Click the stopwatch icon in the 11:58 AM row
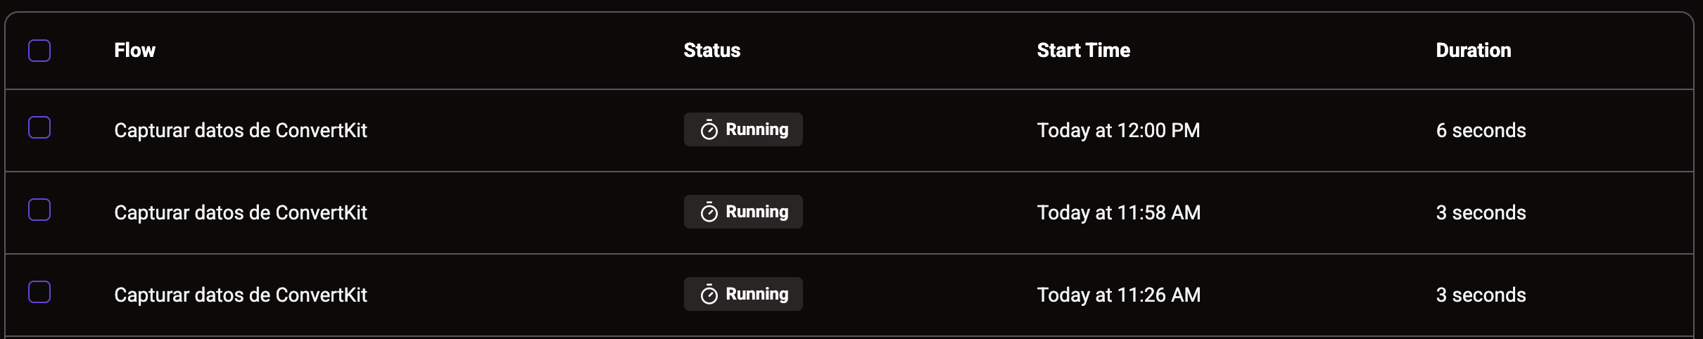This screenshot has width=1703, height=339. pyautogui.click(x=709, y=212)
